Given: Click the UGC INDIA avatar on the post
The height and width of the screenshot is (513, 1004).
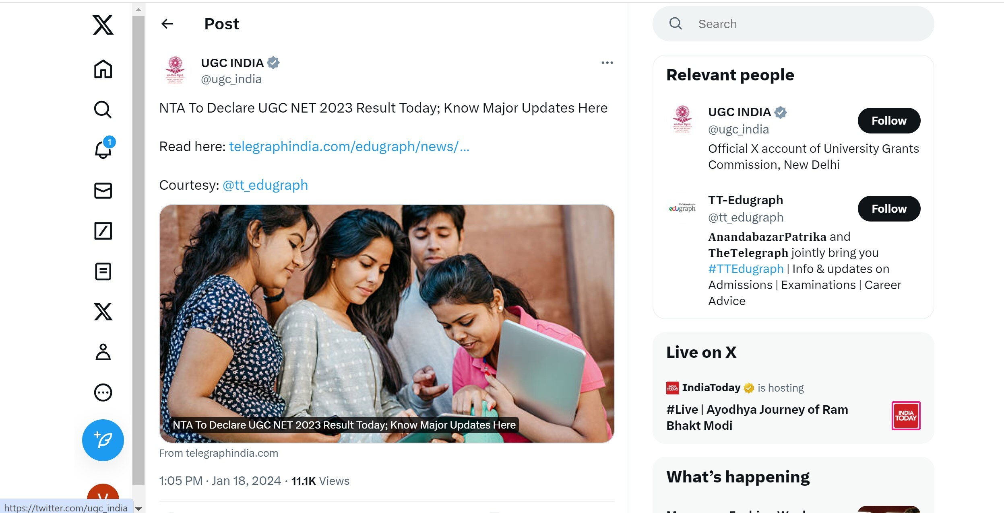Looking at the screenshot, I should click(x=175, y=70).
